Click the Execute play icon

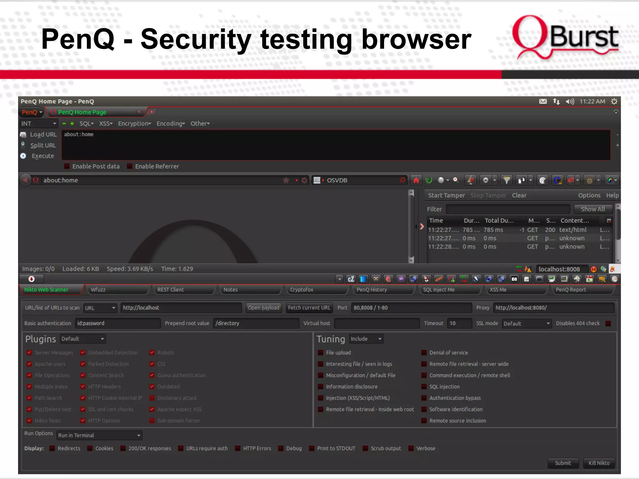(23, 156)
